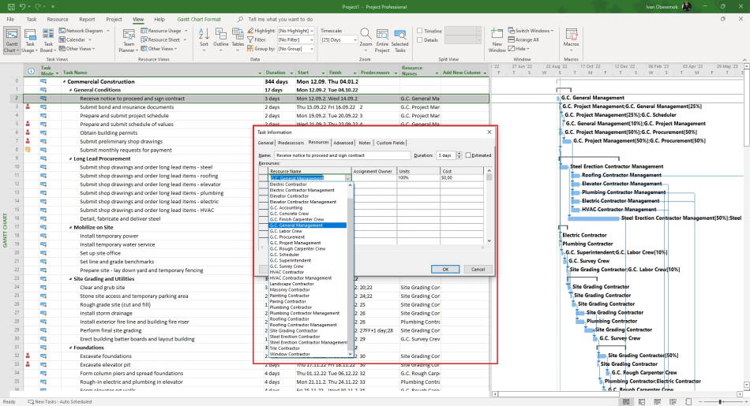Image resolution: width=750 pixels, height=406 pixels.
Task: Enable the Details checkbox
Action: tap(419, 40)
